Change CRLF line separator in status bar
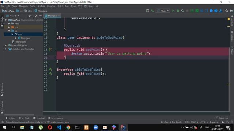The image size is (234, 131). (x=194, y=122)
